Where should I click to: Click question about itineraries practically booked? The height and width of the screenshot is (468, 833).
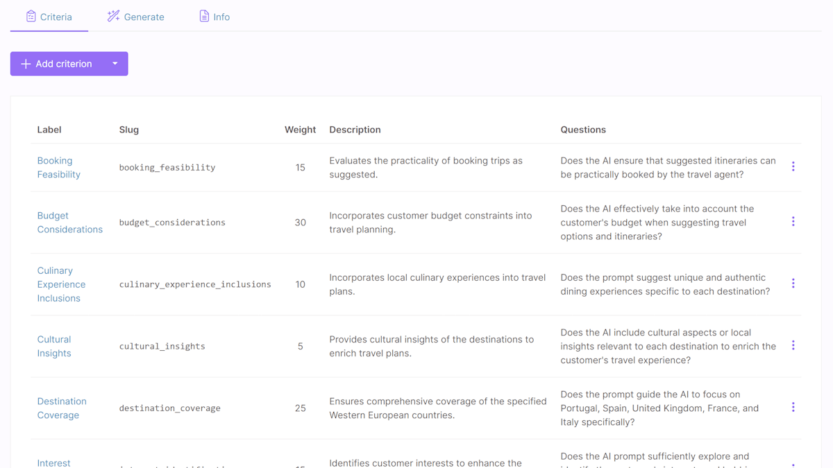point(668,167)
